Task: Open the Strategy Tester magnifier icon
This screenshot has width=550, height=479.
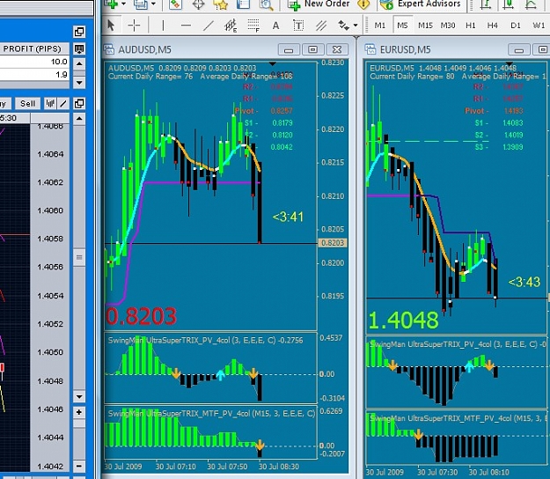Action: [267, 4]
